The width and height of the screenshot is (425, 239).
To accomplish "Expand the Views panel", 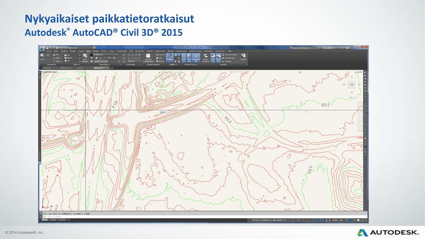I will tap(77, 65).
